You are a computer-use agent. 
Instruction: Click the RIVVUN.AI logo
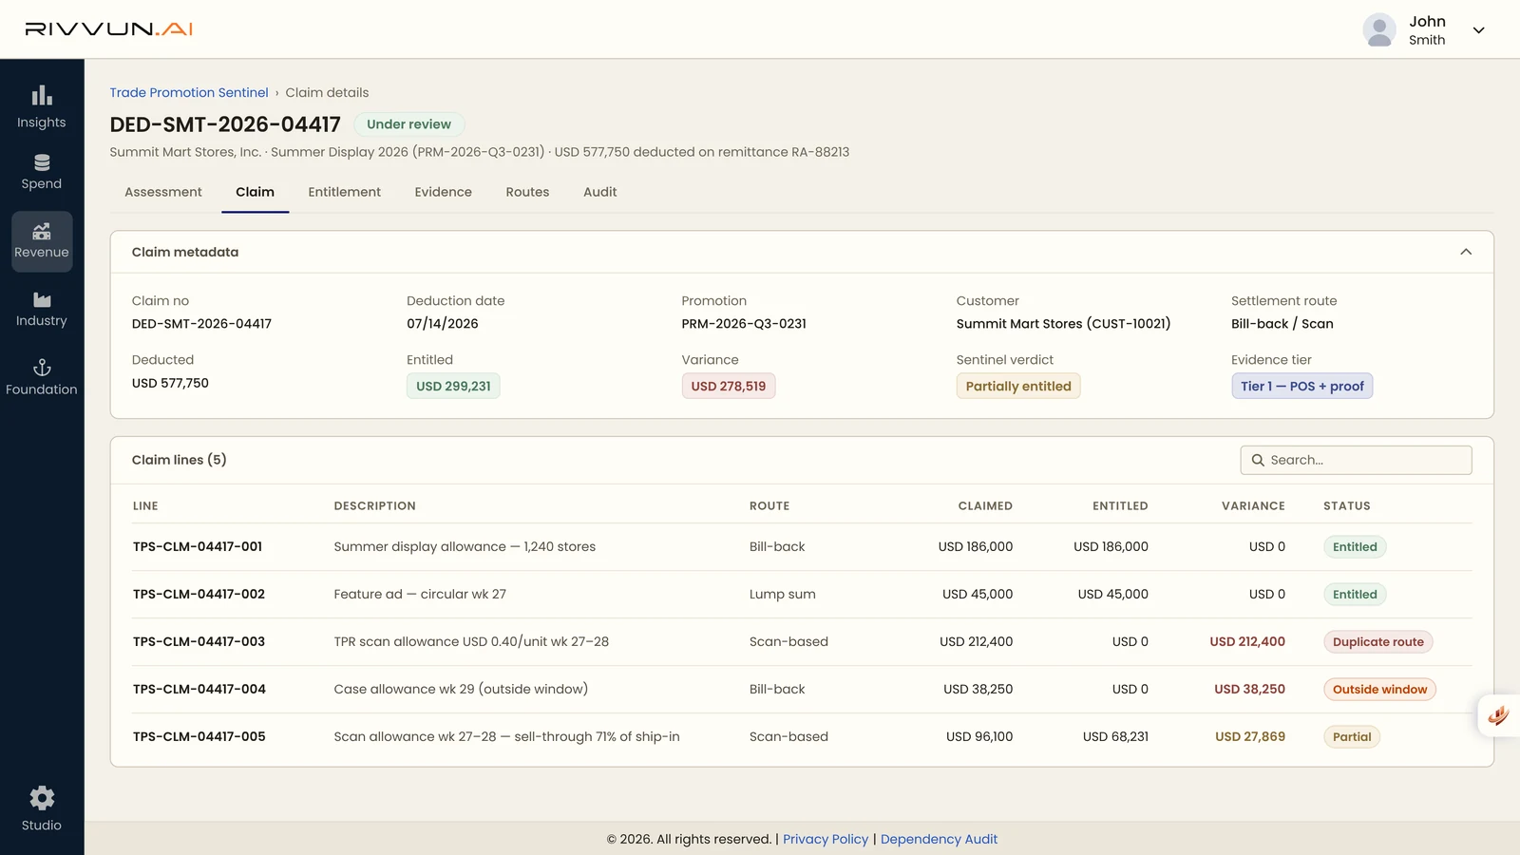coord(108,29)
